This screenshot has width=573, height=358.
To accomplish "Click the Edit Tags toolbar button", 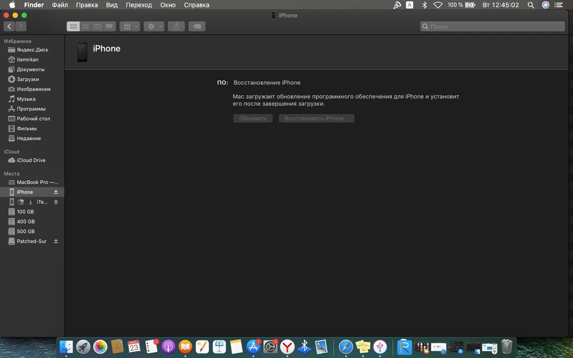I will pos(197,26).
